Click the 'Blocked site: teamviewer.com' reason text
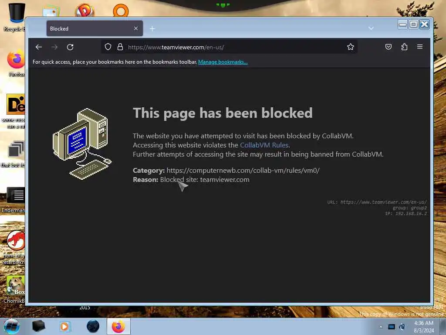This screenshot has width=446, height=335. coord(205,180)
